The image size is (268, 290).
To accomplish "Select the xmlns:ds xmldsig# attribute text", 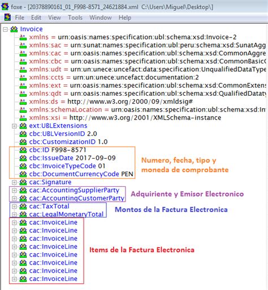I will tap(111, 102).
